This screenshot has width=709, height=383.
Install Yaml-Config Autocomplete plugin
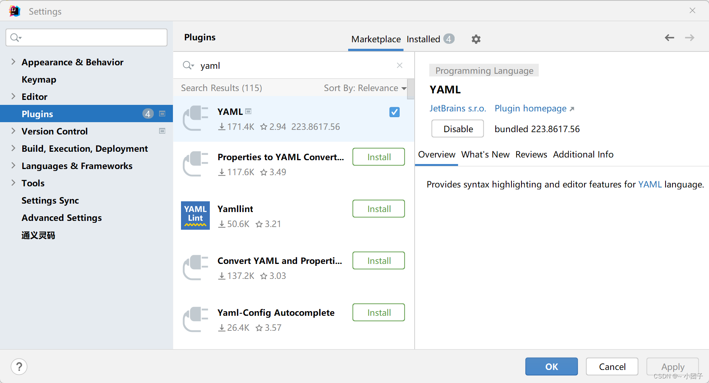[379, 312]
